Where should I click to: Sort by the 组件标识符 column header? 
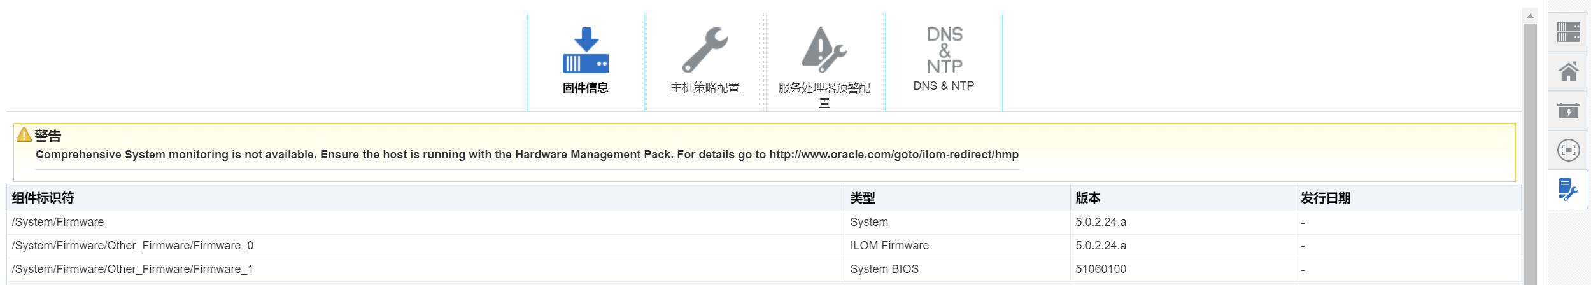click(x=43, y=198)
